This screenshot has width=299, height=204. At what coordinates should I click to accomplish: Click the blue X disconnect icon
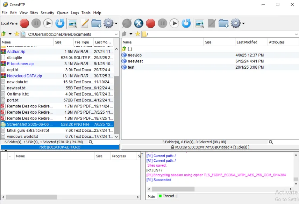tap(138, 23)
